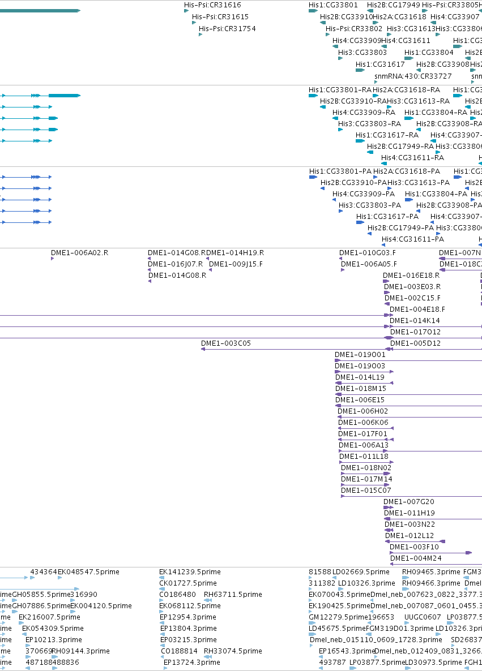Select the His2B:CG17949 gene label
Image resolution: width=482 pixels, height=671 pixels.
pyautogui.click(x=393, y=5)
